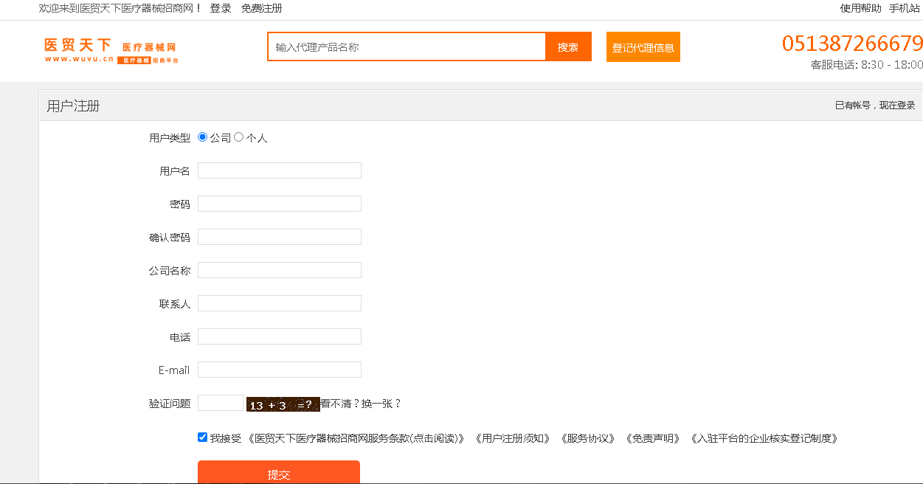The image size is (923, 484).
Task: Open the 免费注册 link in top bar
Action: coord(261,8)
